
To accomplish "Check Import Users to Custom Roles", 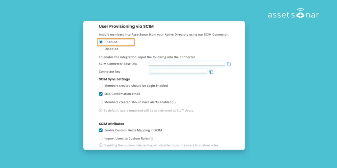I will point(101,139).
